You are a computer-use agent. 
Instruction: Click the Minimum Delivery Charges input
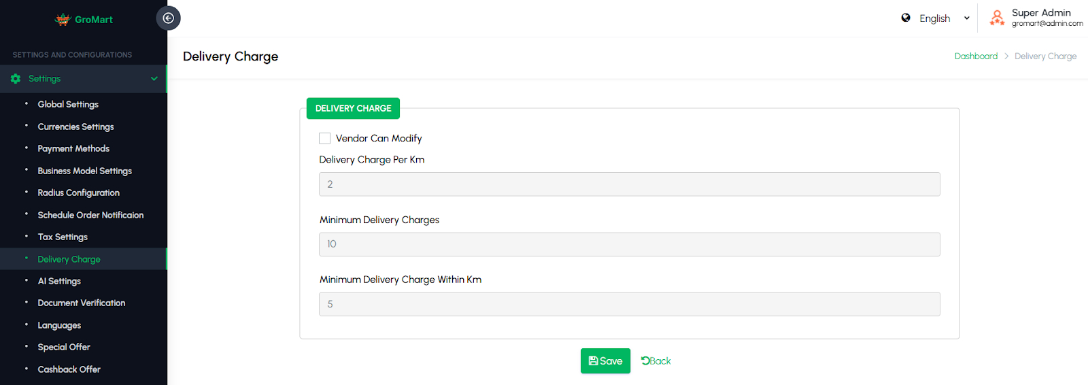click(x=629, y=244)
